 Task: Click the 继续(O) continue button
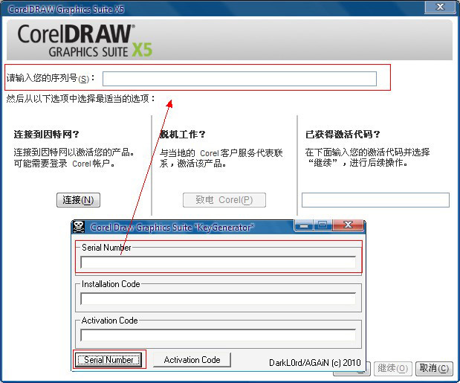click(392, 368)
